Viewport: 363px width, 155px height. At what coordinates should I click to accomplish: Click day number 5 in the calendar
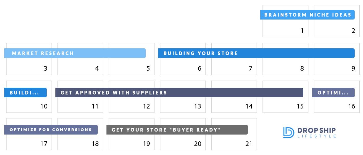(148, 69)
